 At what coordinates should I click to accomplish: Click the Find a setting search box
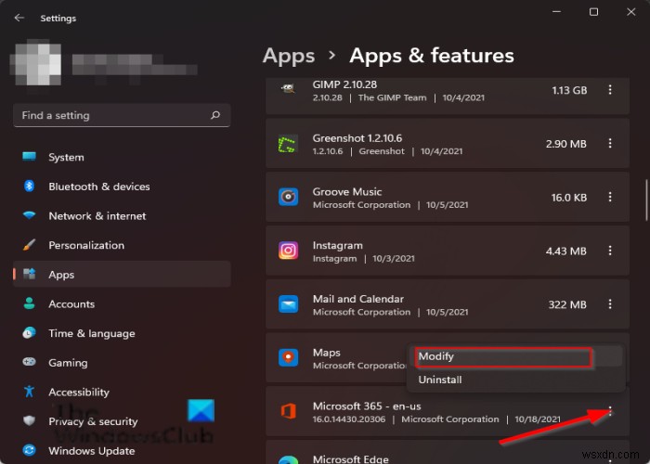tap(111, 116)
